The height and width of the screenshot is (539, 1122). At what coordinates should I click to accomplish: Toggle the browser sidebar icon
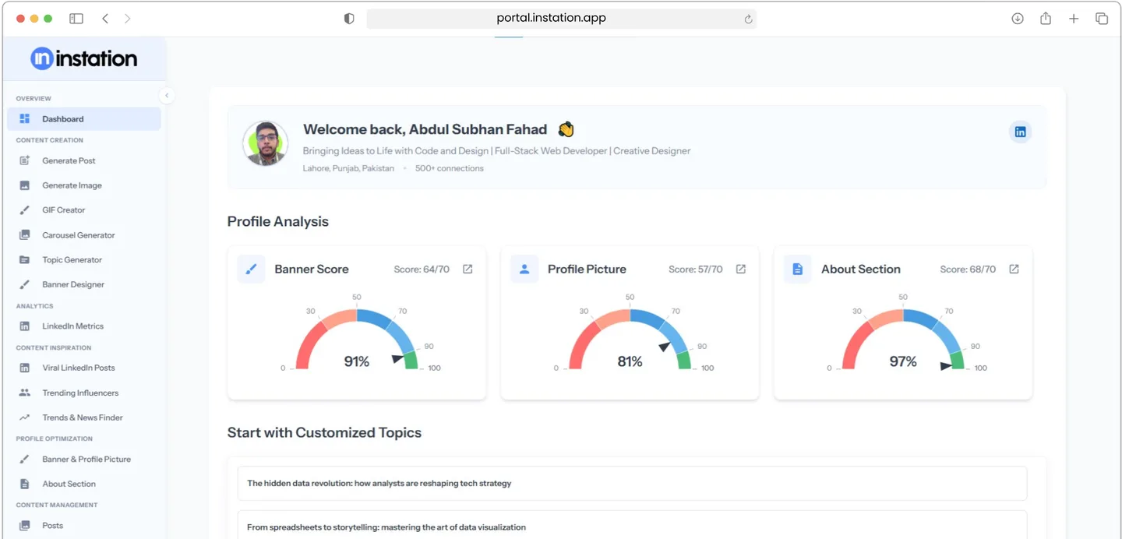pos(76,19)
